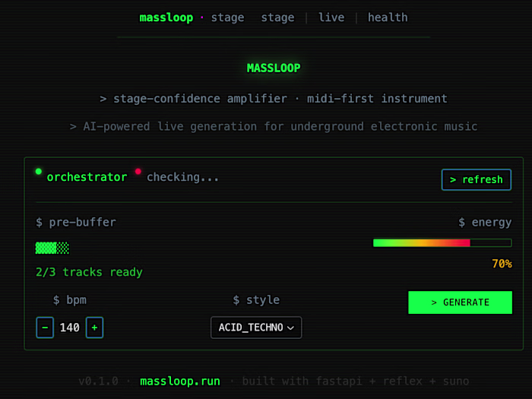The width and height of the screenshot is (532, 399).
Task: Click the GENERATE button
Action: pos(460,302)
